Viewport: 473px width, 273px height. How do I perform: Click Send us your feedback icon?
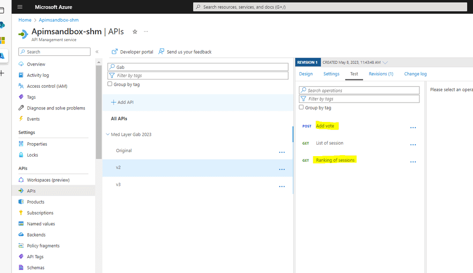pos(161,52)
